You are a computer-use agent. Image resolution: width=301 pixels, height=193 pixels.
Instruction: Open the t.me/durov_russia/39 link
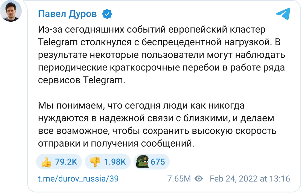[x=78, y=179]
